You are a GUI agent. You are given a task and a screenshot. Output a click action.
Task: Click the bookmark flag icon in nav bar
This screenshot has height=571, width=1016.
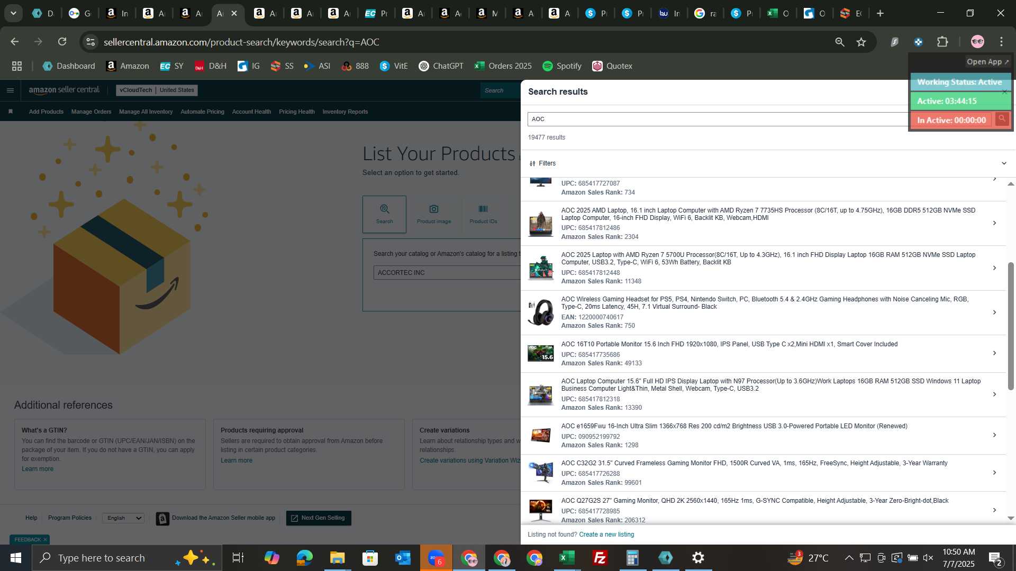point(11,112)
